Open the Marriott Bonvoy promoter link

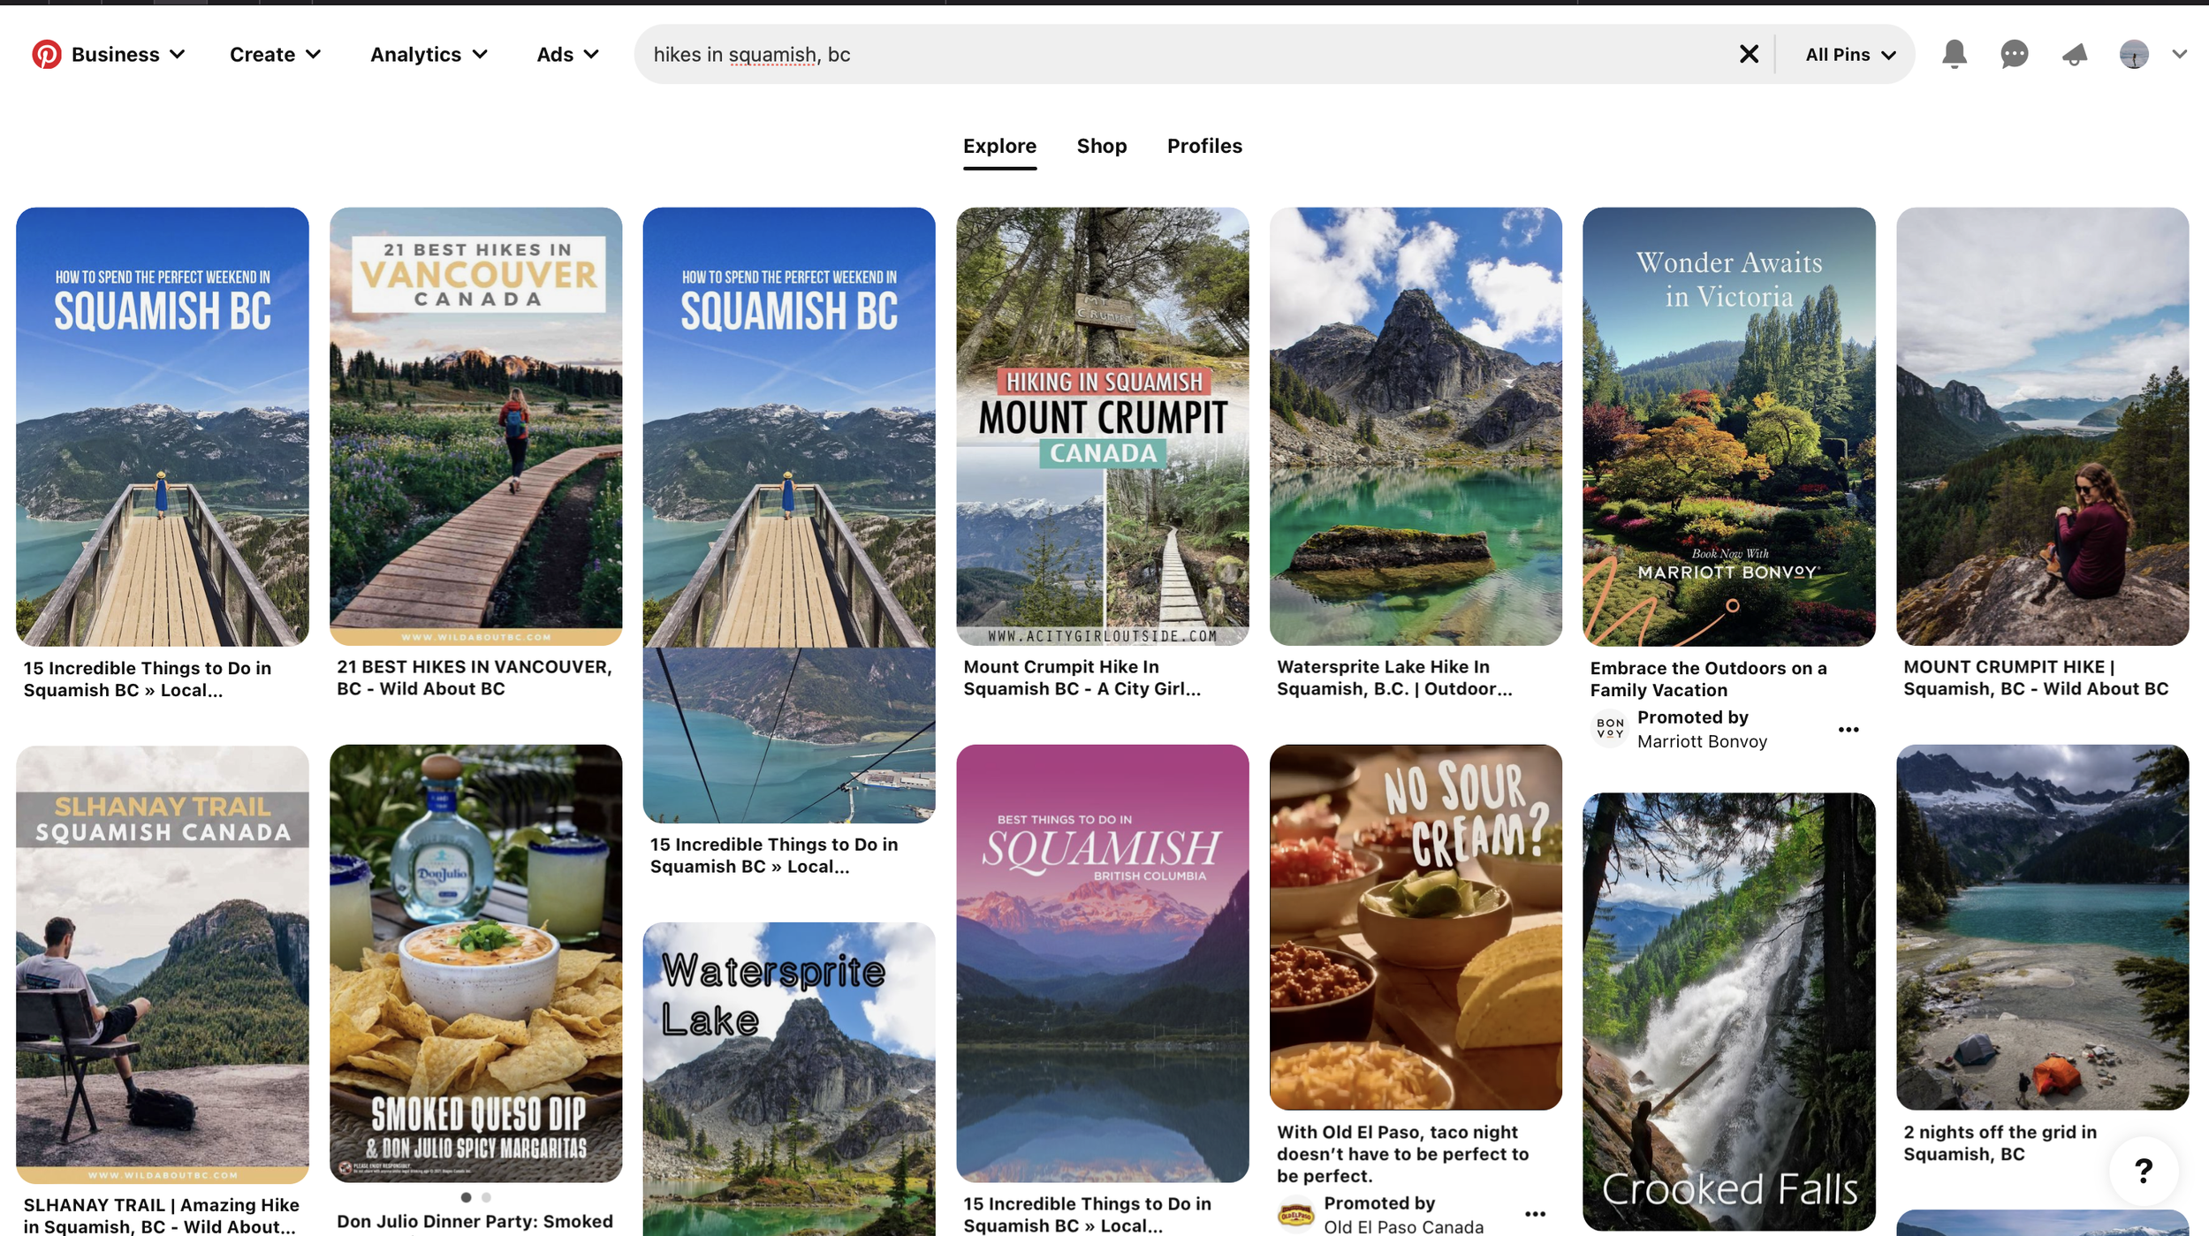1701,741
